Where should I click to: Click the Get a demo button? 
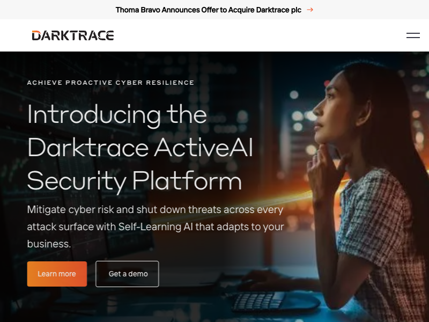click(x=127, y=274)
